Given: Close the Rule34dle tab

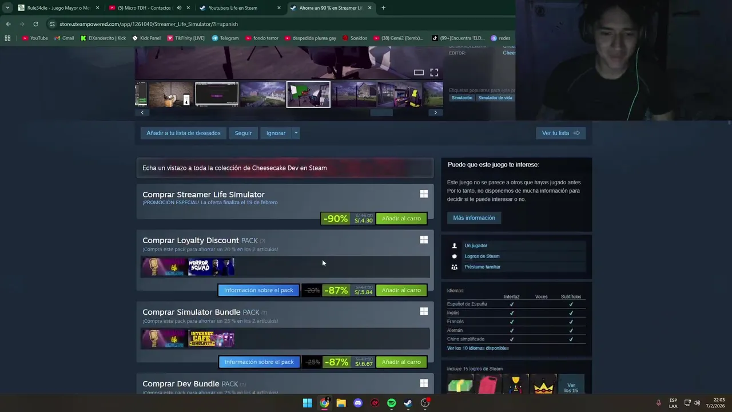Looking at the screenshot, I should pyautogui.click(x=98, y=8).
